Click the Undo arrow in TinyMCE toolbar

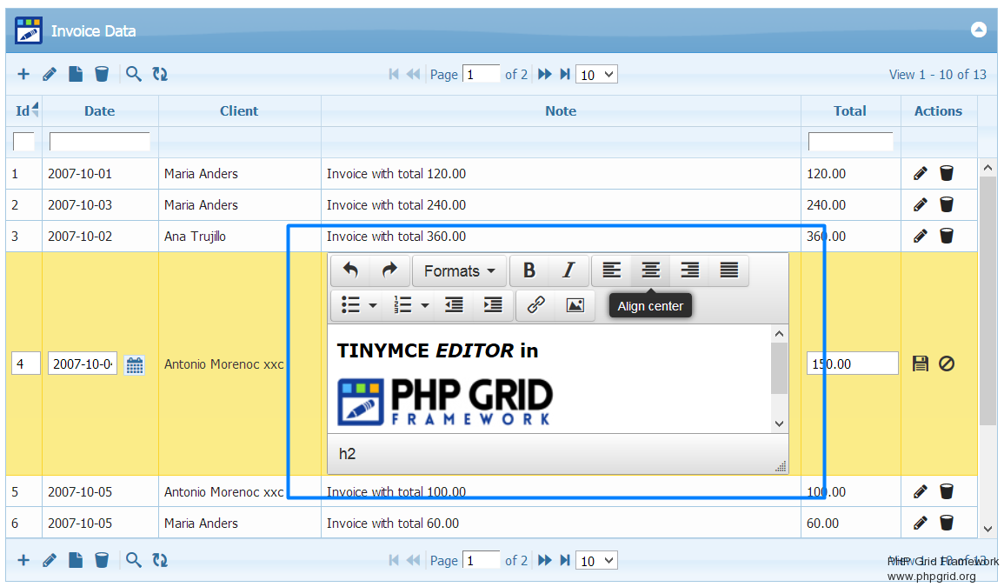[350, 270]
